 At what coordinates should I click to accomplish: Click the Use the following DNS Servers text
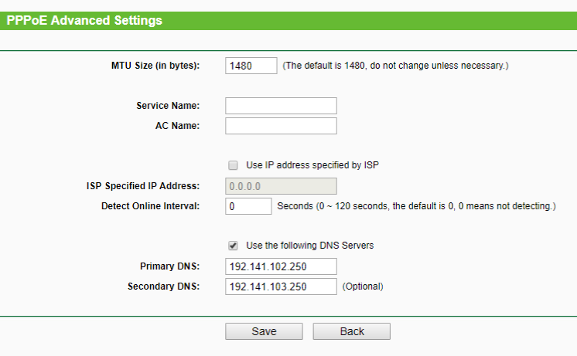click(310, 246)
